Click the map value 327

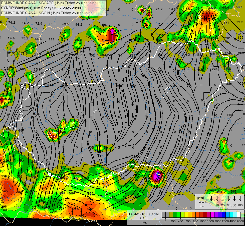[243, 83]
